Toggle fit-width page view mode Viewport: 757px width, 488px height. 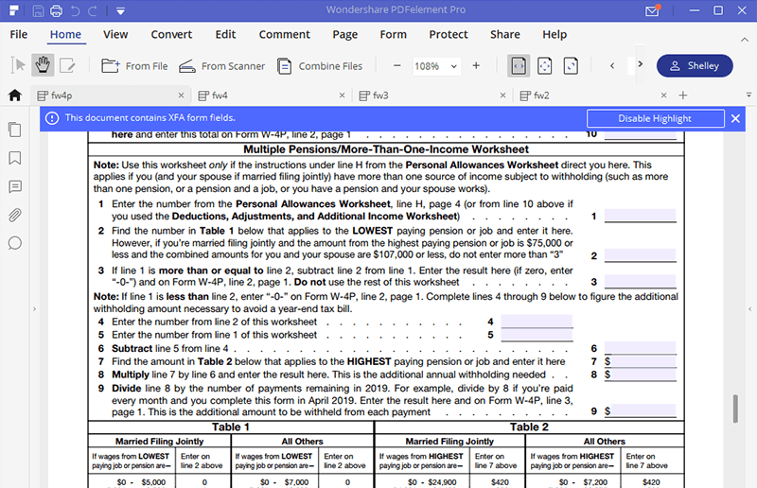click(x=519, y=65)
